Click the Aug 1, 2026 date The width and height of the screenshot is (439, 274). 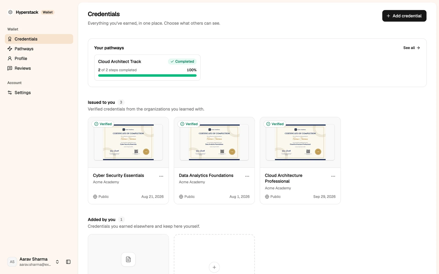(x=240, y=197)
